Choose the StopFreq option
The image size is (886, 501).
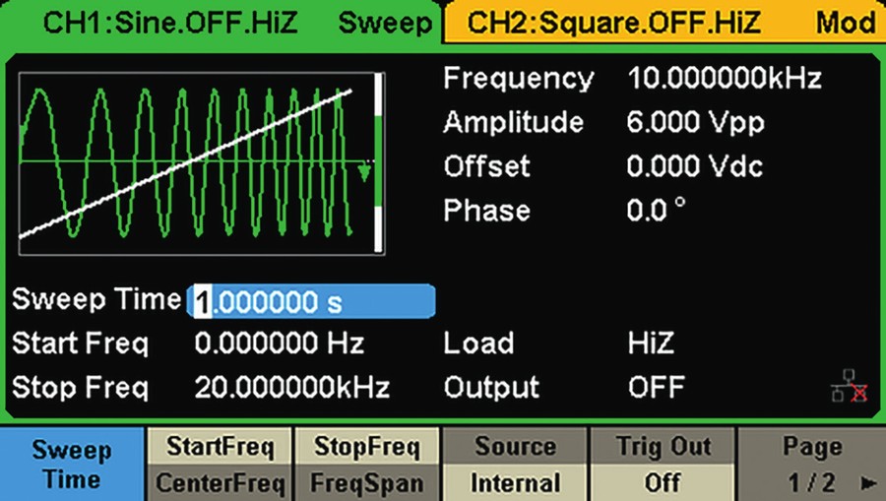[367, 446]
